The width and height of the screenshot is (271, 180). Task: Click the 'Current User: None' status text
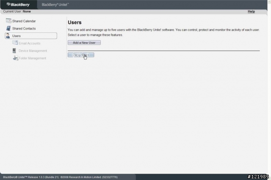click(x=17, y=11)
